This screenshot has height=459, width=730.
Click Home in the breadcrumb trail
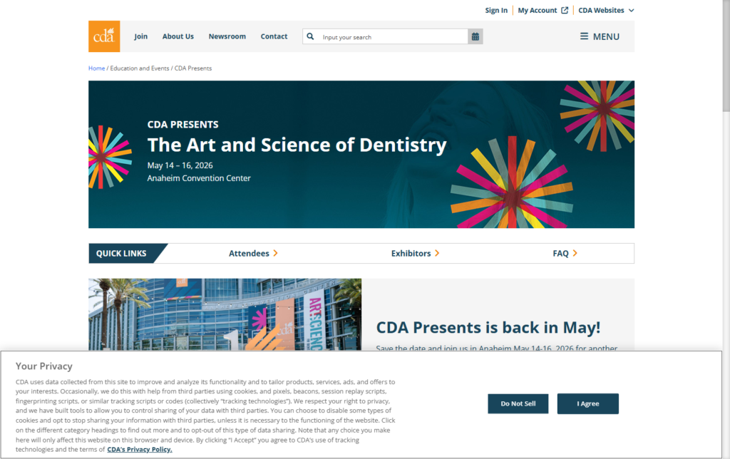coord(96,68)
